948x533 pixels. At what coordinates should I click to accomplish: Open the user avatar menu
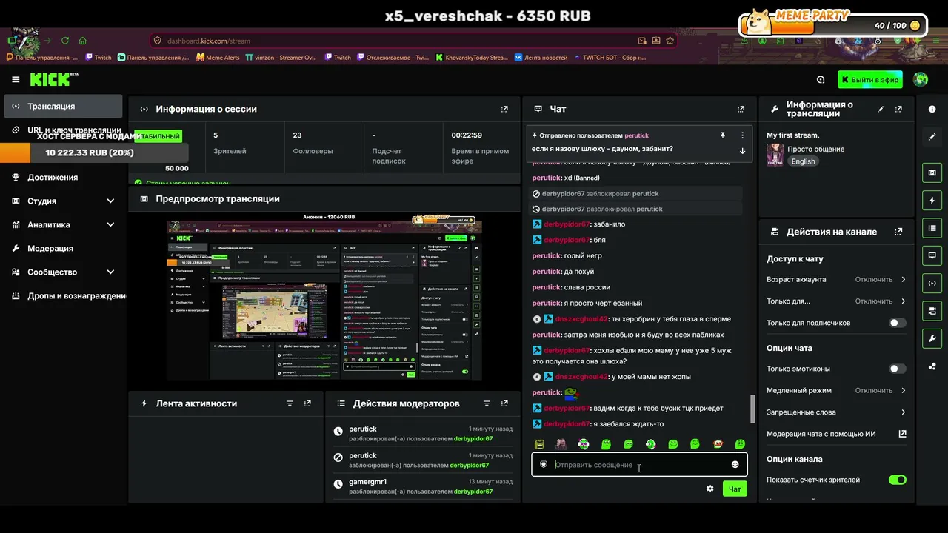(921, 79)
